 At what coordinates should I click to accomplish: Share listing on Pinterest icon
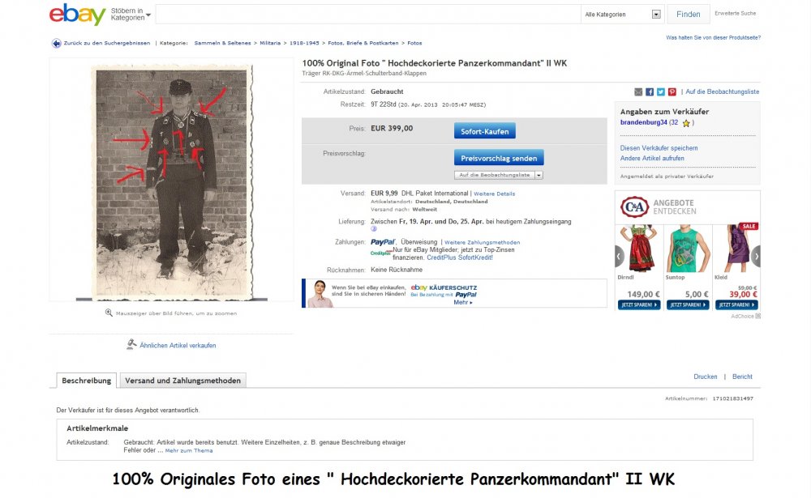point(672,92)
